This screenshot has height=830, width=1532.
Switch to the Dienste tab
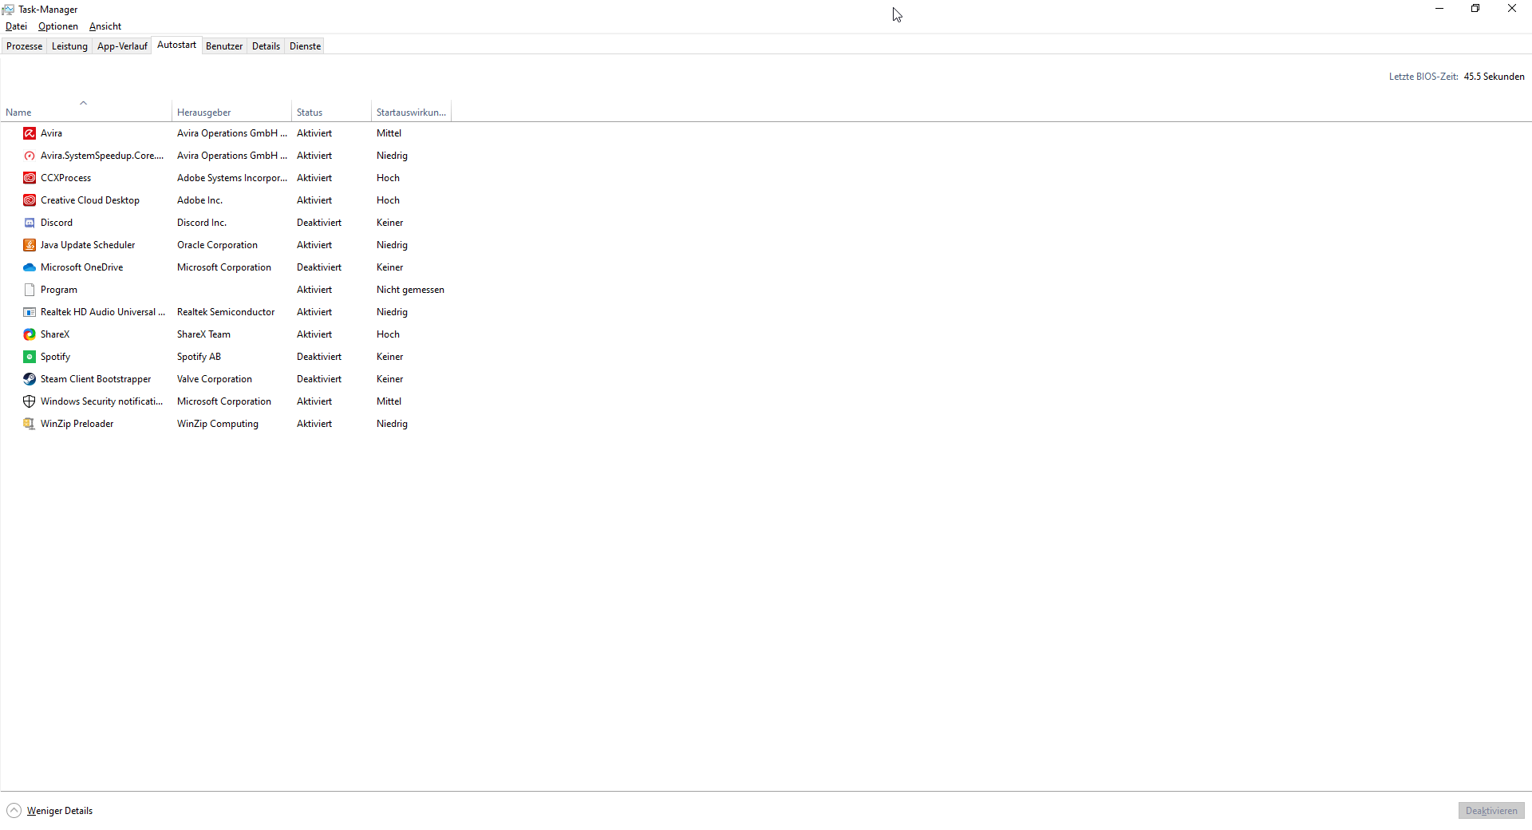click(305, 46)
